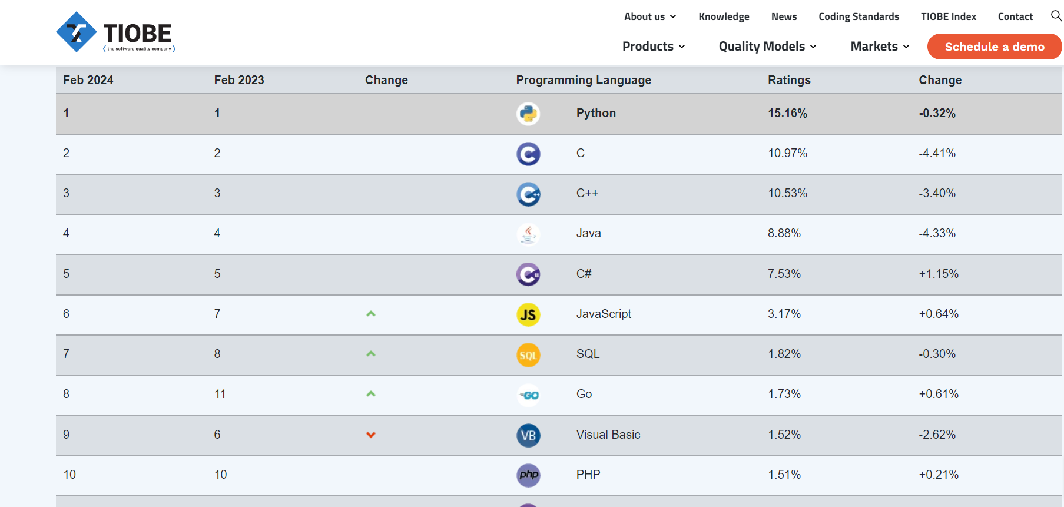Open the search magnifier icon
1064x507 pixels.
pyautogui.click(x=1056, y=16)
